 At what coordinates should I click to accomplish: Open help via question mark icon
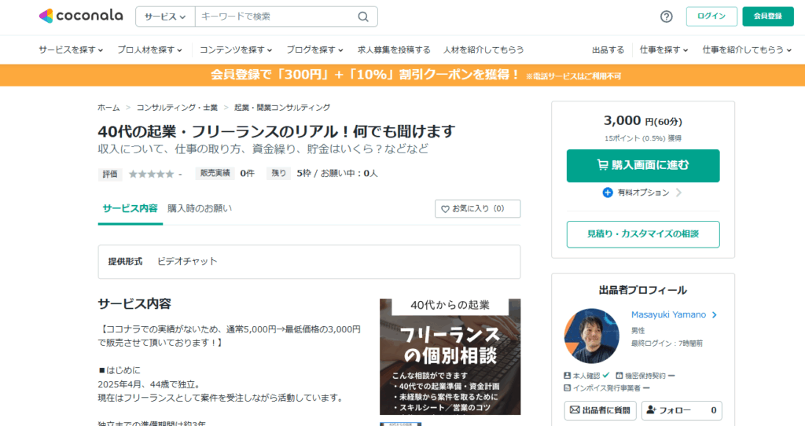667,17
